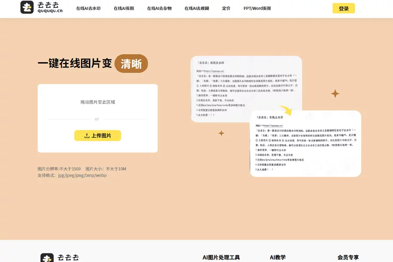Image resolution: width=393 pixels, height=262 pixels.
Task: Open PPT/Word抠图 navigation item
Action: [257, 8]
